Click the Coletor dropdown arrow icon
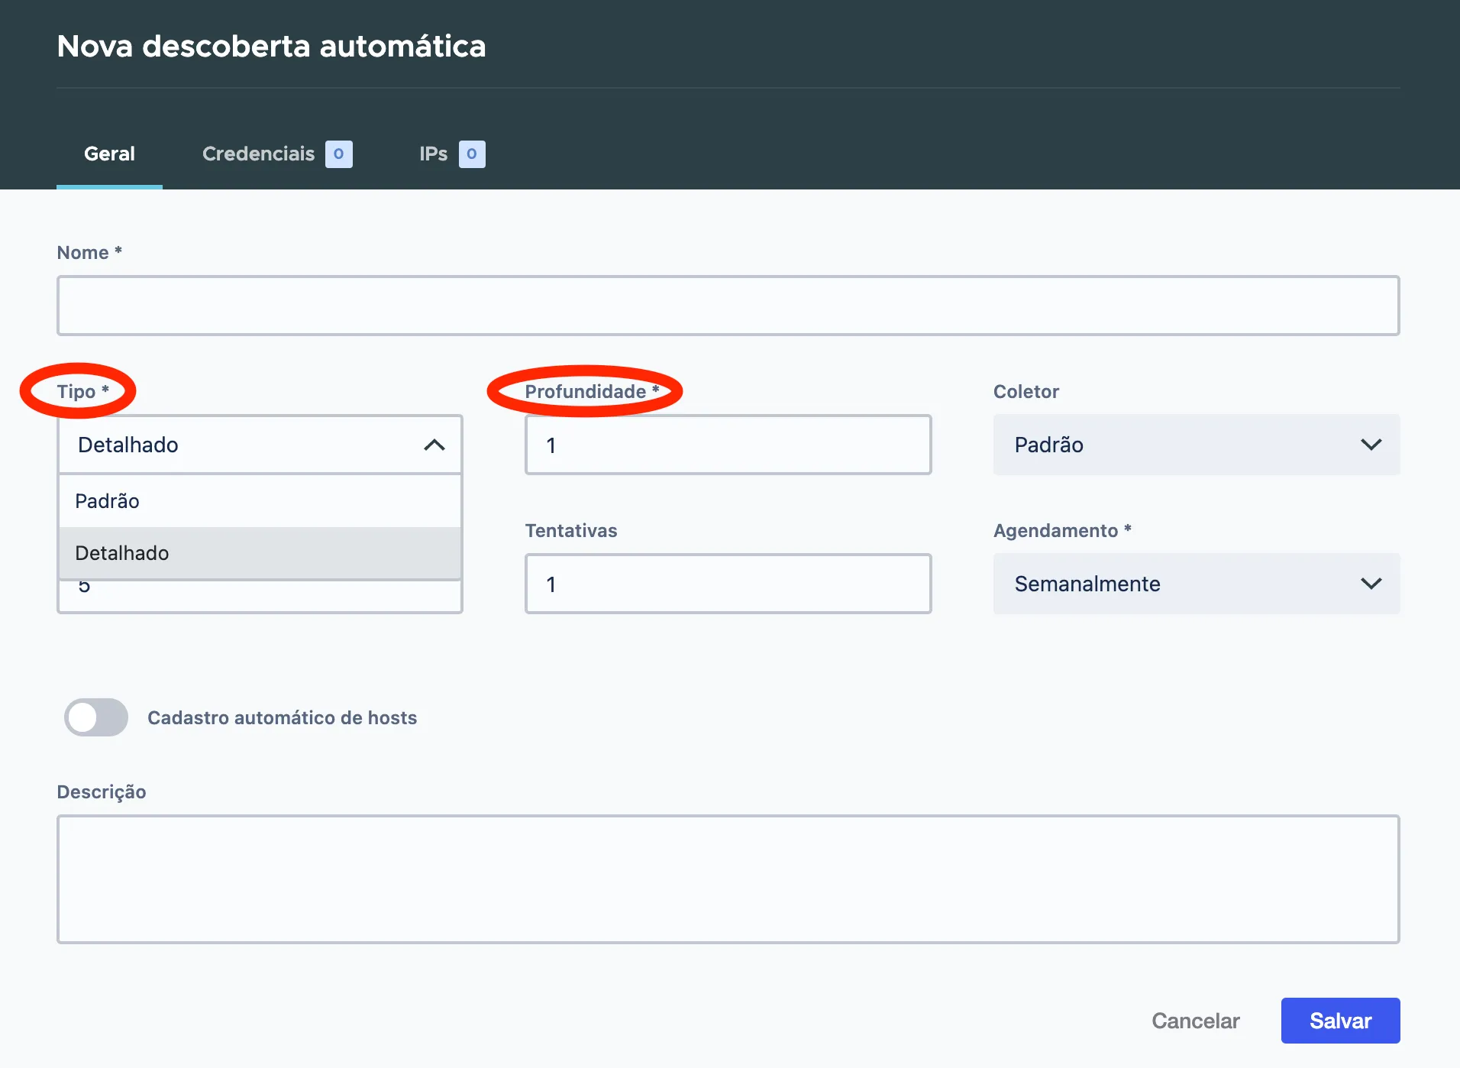The height and width of the screenshot is (1068, 1460). coord(1371,445)
